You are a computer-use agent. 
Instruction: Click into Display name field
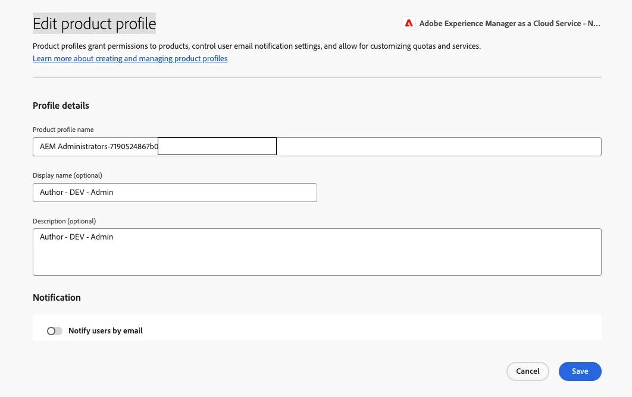pyautogui.click(x=174, y=193)
